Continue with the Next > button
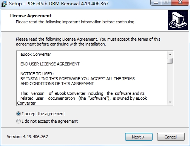190x146 pixels. click(139, 137)
